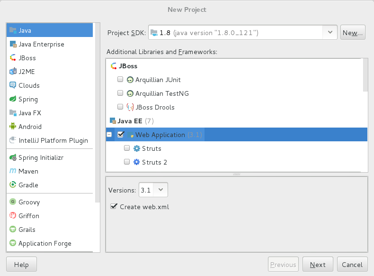Screen dimensions: 374x276
Task: Click the Grails icon
Action: point(13,230)
